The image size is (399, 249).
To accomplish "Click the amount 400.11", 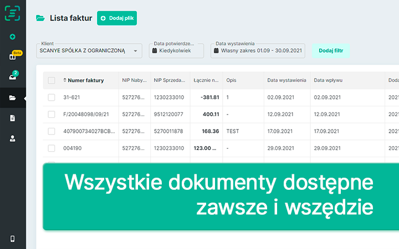I will click(x=211, y=115).
